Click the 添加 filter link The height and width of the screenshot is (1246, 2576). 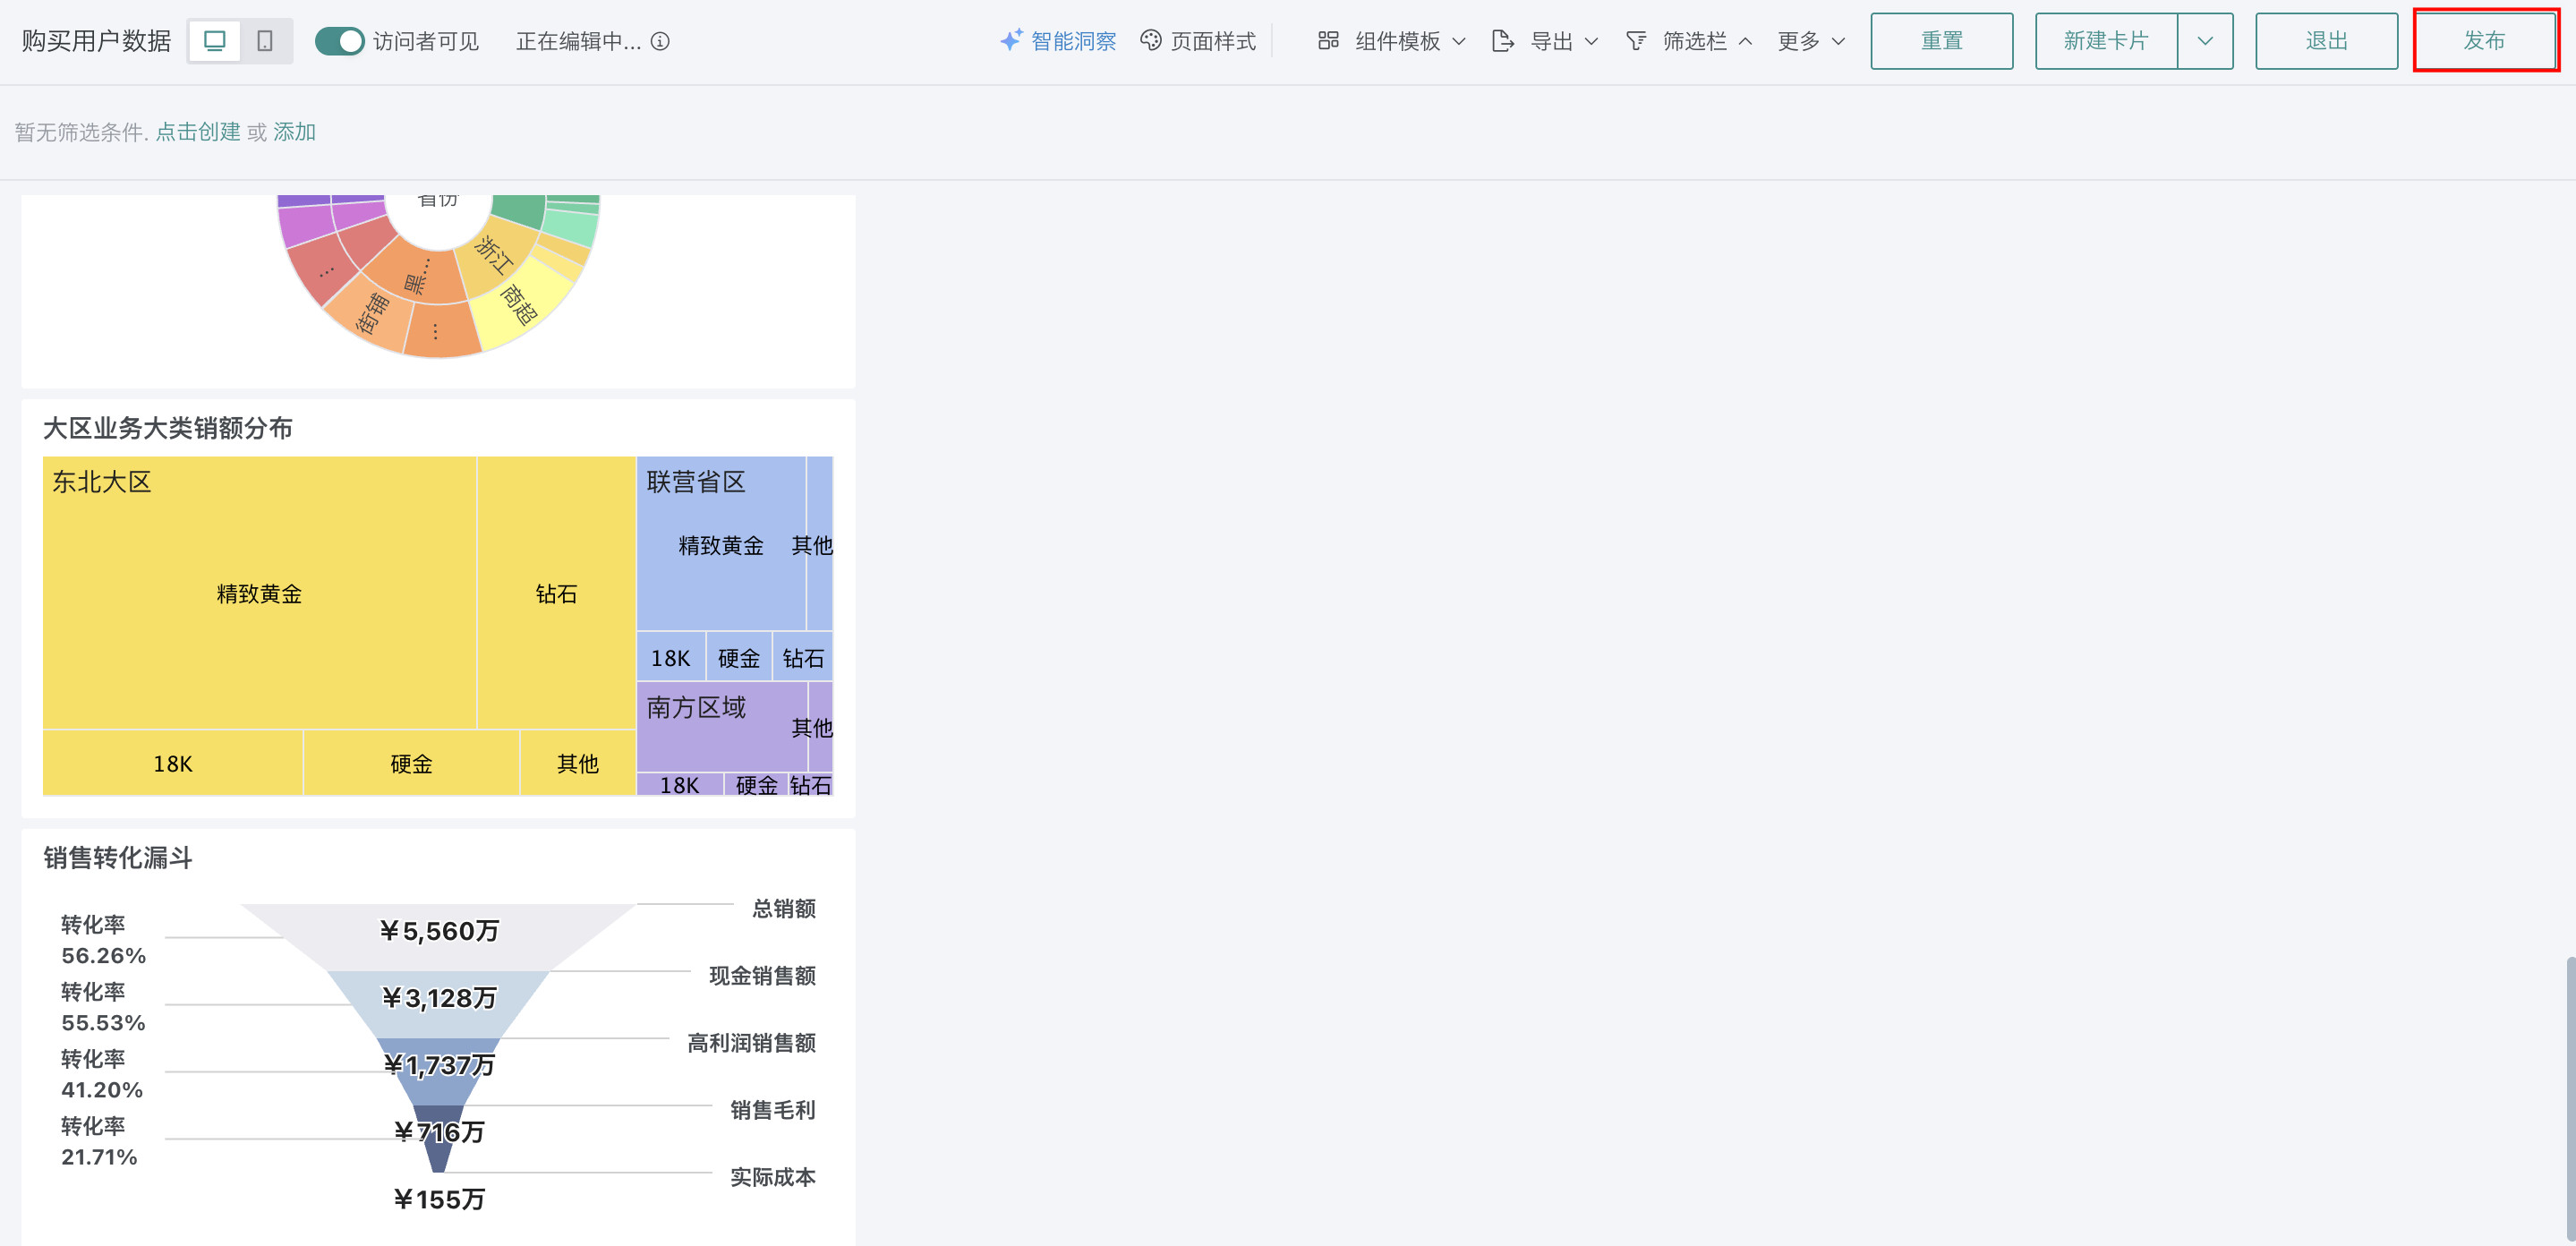pos(294,132)
